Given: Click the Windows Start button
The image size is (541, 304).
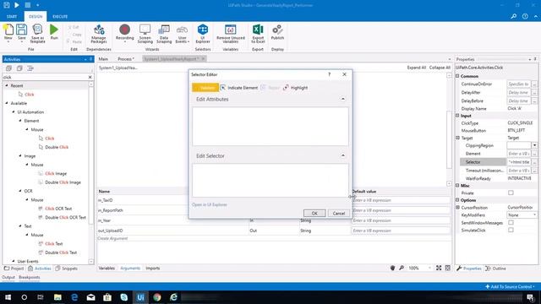Looking at the screenshot, I should 8,297.
